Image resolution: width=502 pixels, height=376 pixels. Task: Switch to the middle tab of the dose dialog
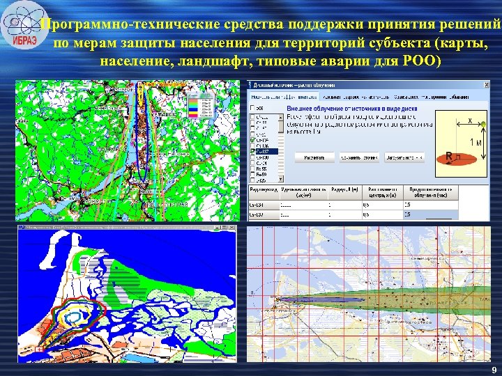point(356,97)
